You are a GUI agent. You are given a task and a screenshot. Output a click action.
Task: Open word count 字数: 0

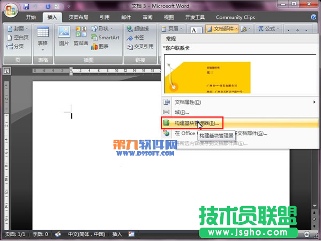tap(40, 234)
